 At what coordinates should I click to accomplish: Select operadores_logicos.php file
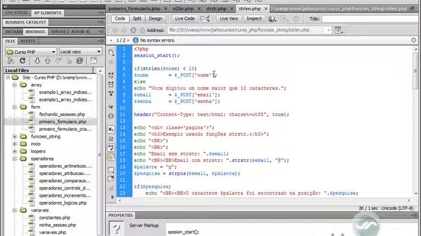[x=63, y=203]
